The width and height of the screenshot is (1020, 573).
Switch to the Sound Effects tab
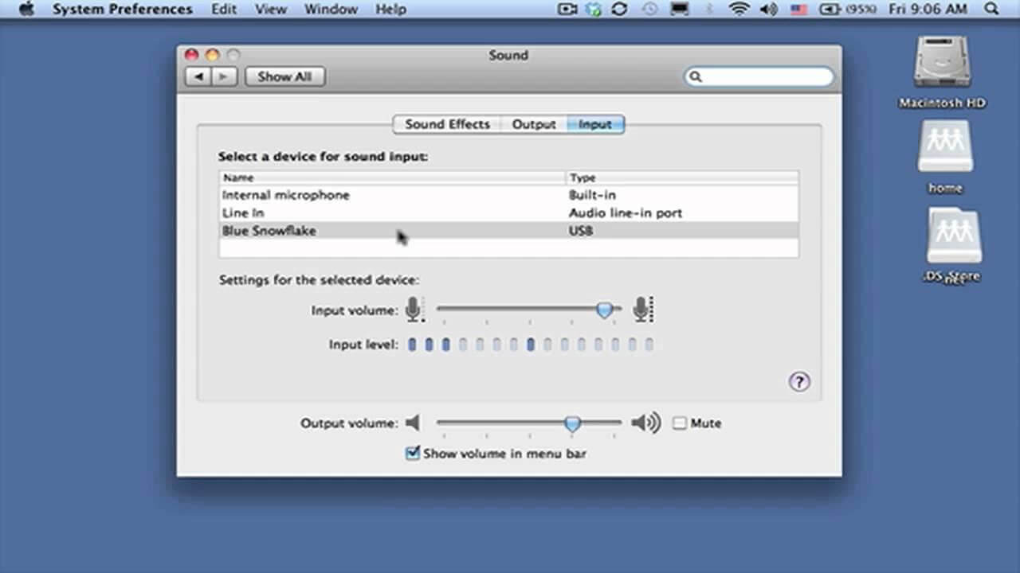coord(447,124)
